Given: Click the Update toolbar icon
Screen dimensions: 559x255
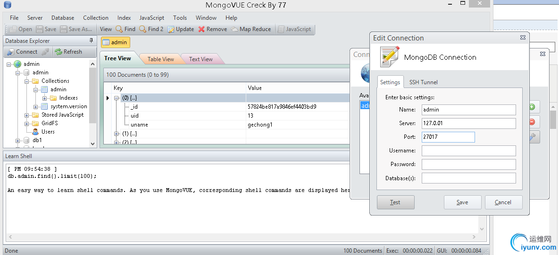Looking at the screenshot, I should tap(171, 29).
